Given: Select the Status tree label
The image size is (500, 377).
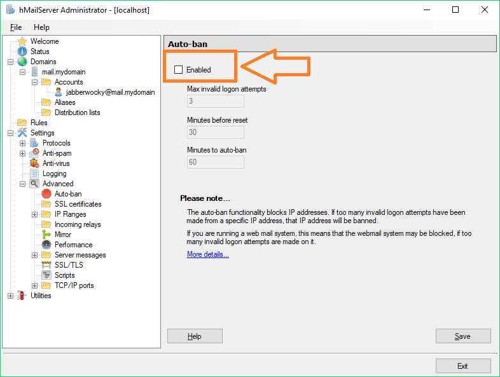Looking at the screenshot, I should click(x=40, y=51).
